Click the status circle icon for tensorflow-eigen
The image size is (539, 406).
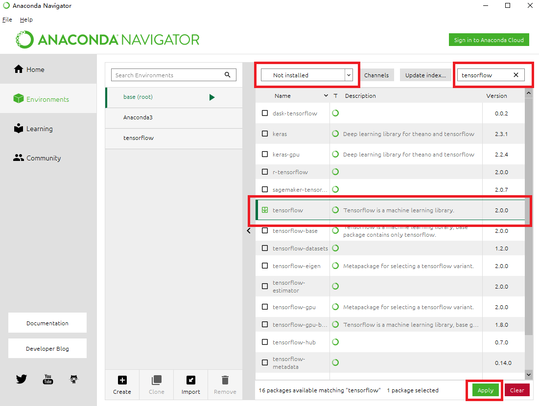335,266
